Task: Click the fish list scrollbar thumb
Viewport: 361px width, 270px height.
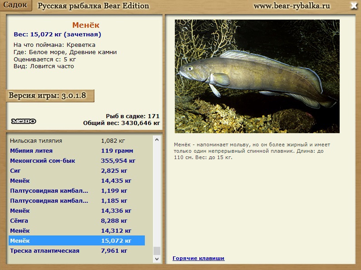Action: pos(157,251)
